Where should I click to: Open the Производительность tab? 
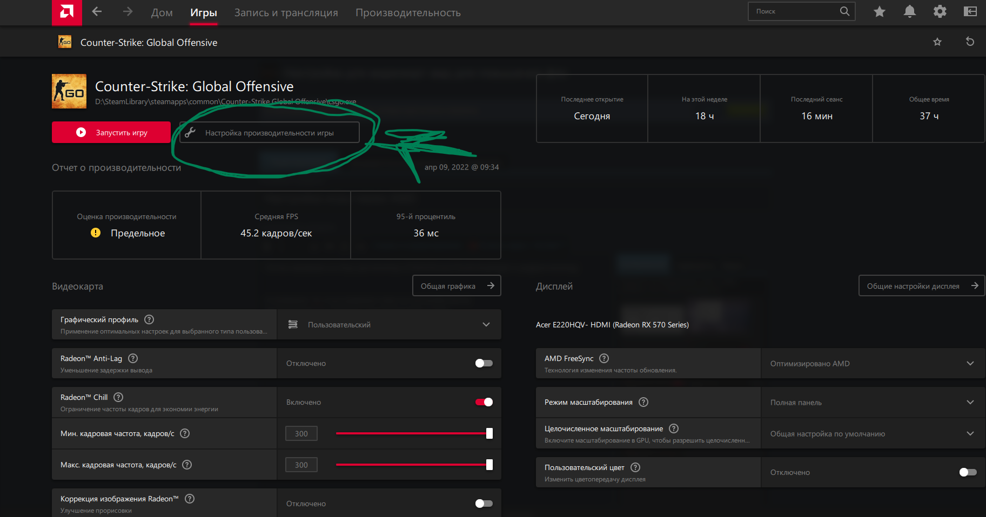[408, 12]
